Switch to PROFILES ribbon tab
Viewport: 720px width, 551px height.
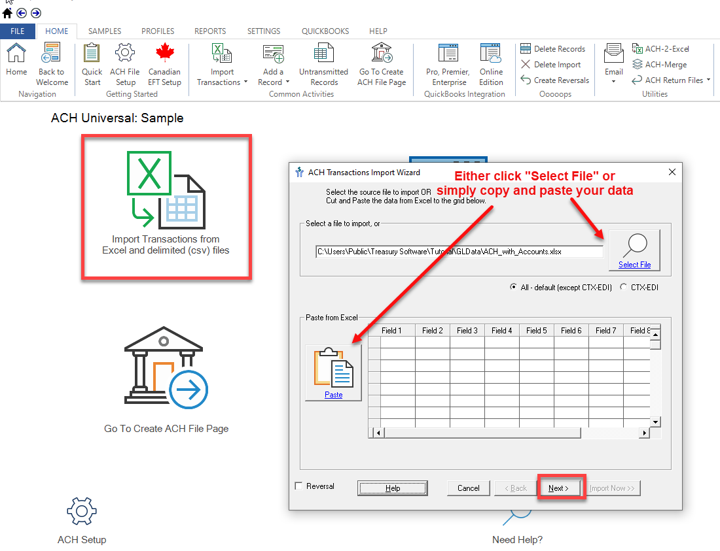(158, 31)
